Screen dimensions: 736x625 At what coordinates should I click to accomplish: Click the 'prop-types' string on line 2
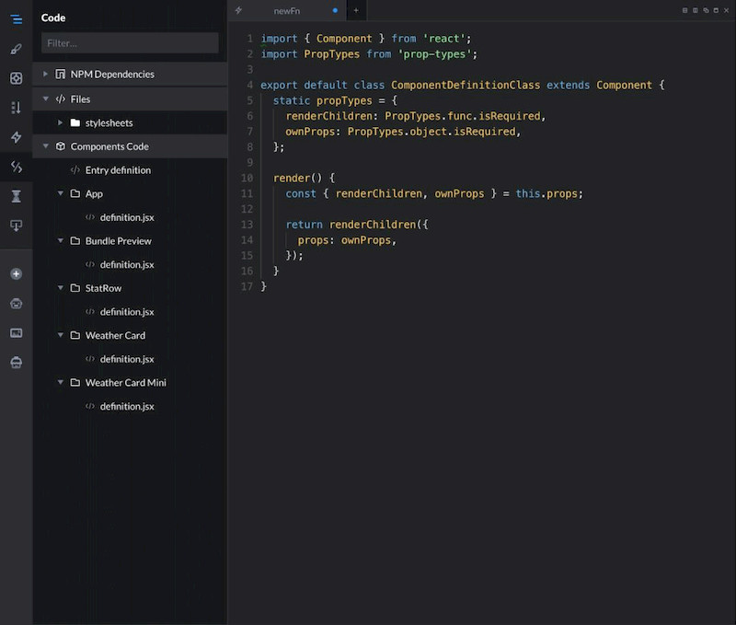434,54
